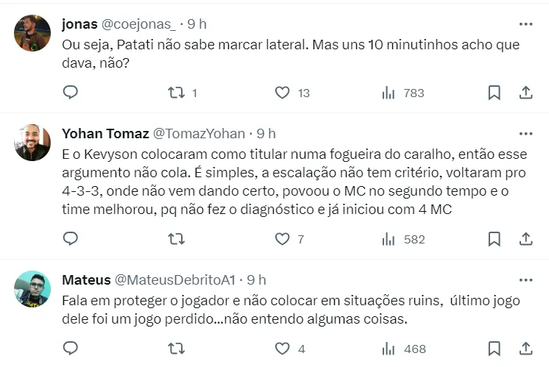
Task: Like Yohan Tomaz's tweet with 7 likes
Action: coord(283,239)
